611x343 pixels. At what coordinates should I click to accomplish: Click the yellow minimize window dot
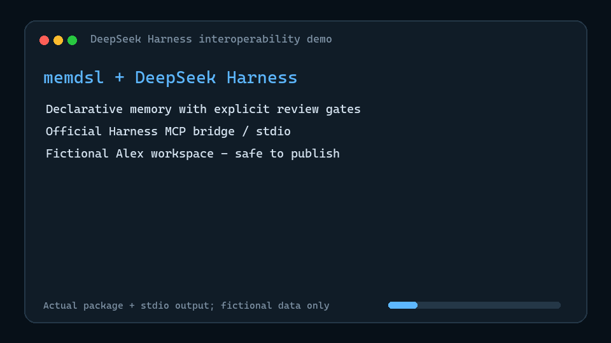coord(58,40)
